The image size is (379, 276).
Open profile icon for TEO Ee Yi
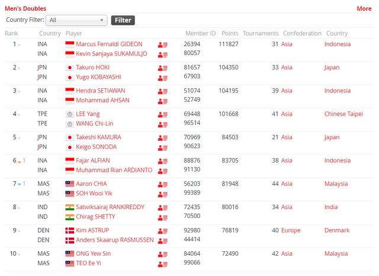163,264
